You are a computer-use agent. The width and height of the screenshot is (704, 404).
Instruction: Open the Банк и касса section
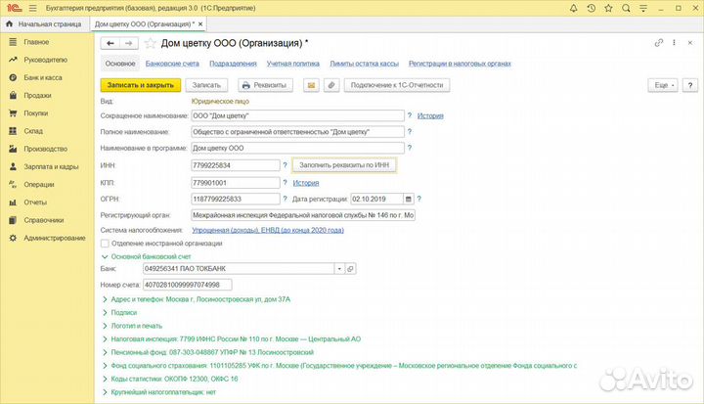pos(43,77)
